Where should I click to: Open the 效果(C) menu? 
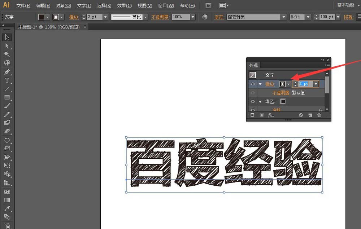point(124,5)
